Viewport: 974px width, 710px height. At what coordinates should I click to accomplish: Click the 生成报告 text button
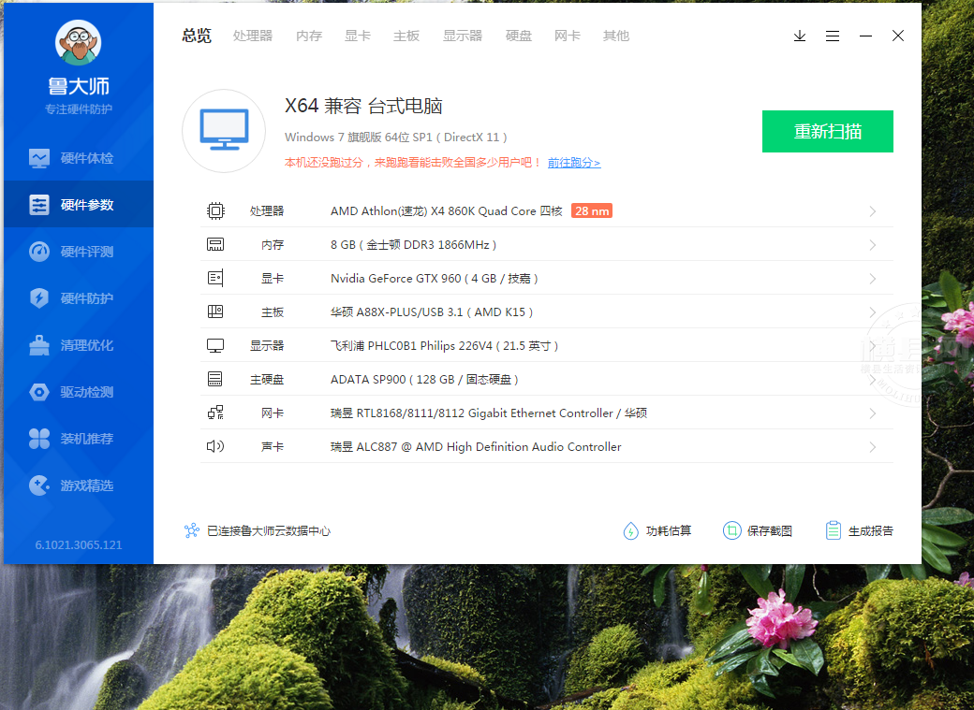pyautogui.click(x=871, y=530)
